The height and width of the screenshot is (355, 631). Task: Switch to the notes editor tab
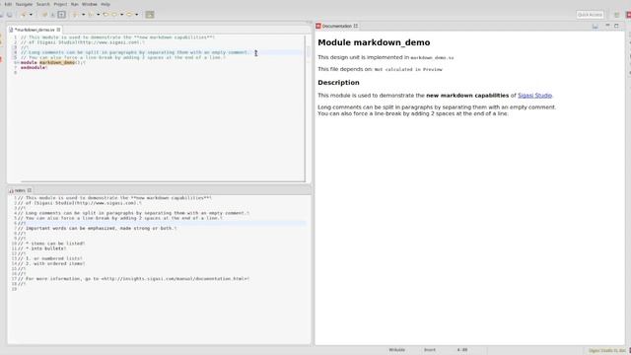[20, 190]
